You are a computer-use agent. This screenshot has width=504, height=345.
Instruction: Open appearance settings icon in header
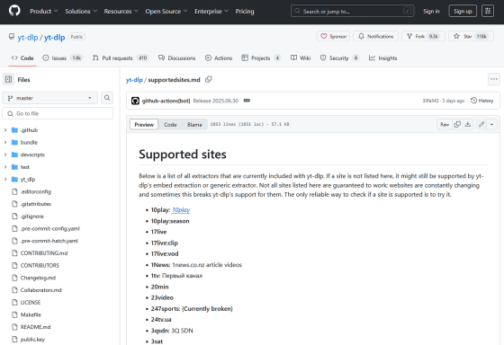488,12
